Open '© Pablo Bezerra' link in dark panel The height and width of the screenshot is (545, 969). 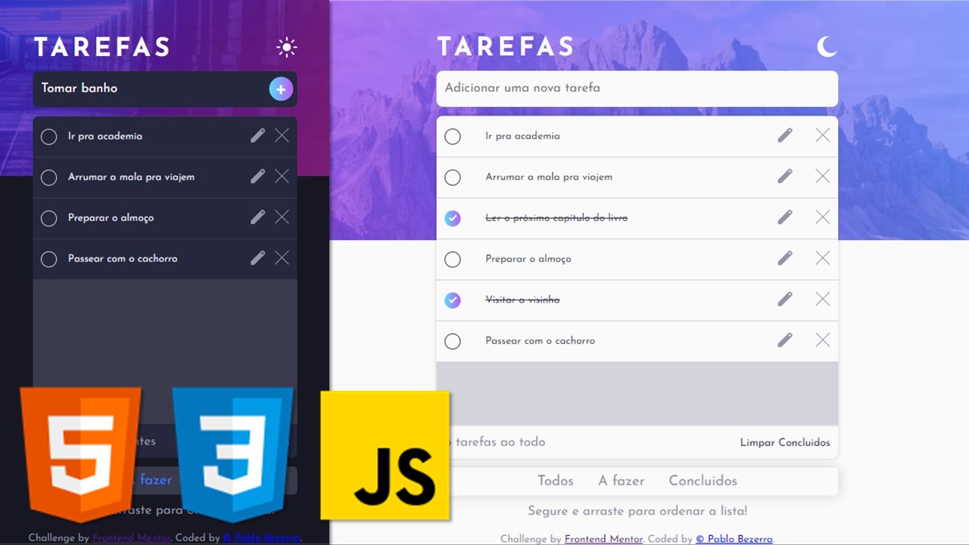262,538
